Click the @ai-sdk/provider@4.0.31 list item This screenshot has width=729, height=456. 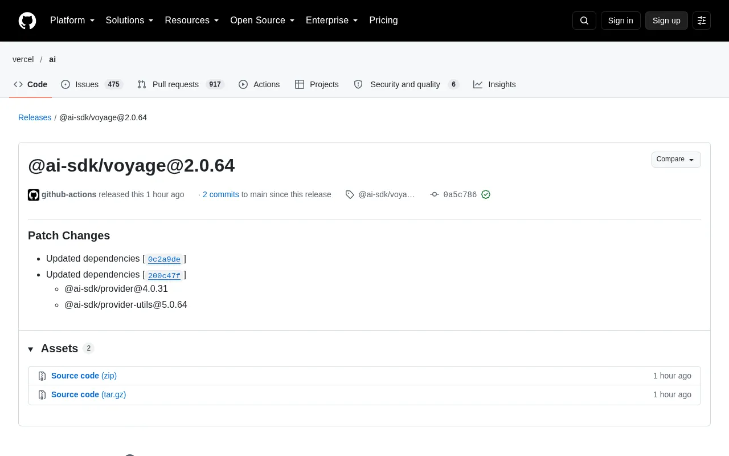point(116,288)
